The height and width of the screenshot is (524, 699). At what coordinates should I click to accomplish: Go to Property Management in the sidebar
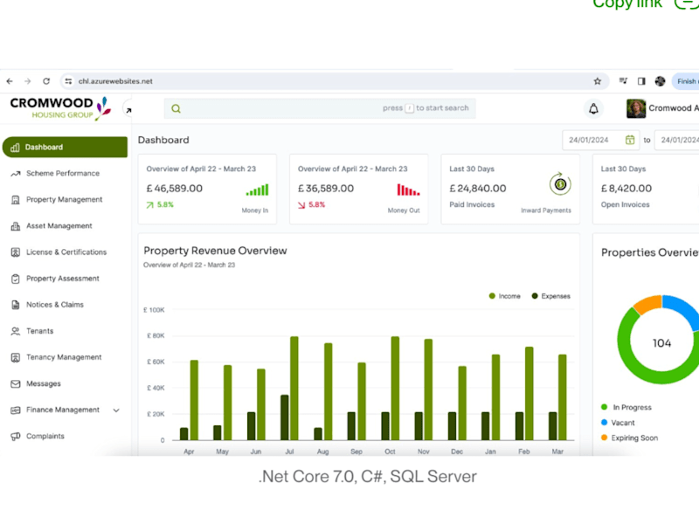pyautogui.click(x=65, y=200)
